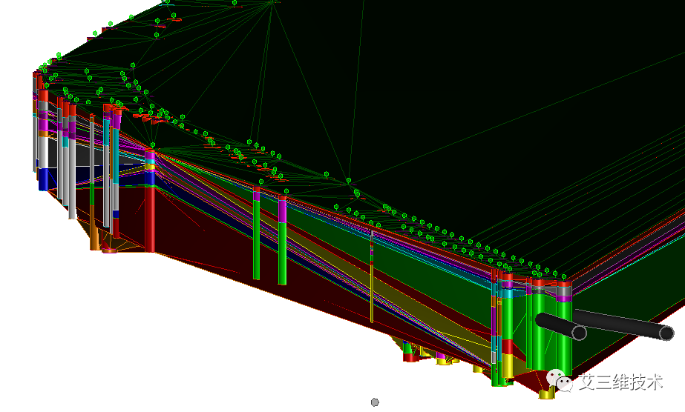685x412 pixels.
Task: Select the short yellow cylinder at the model's bottom corner
Action: (x=546, y=393)
